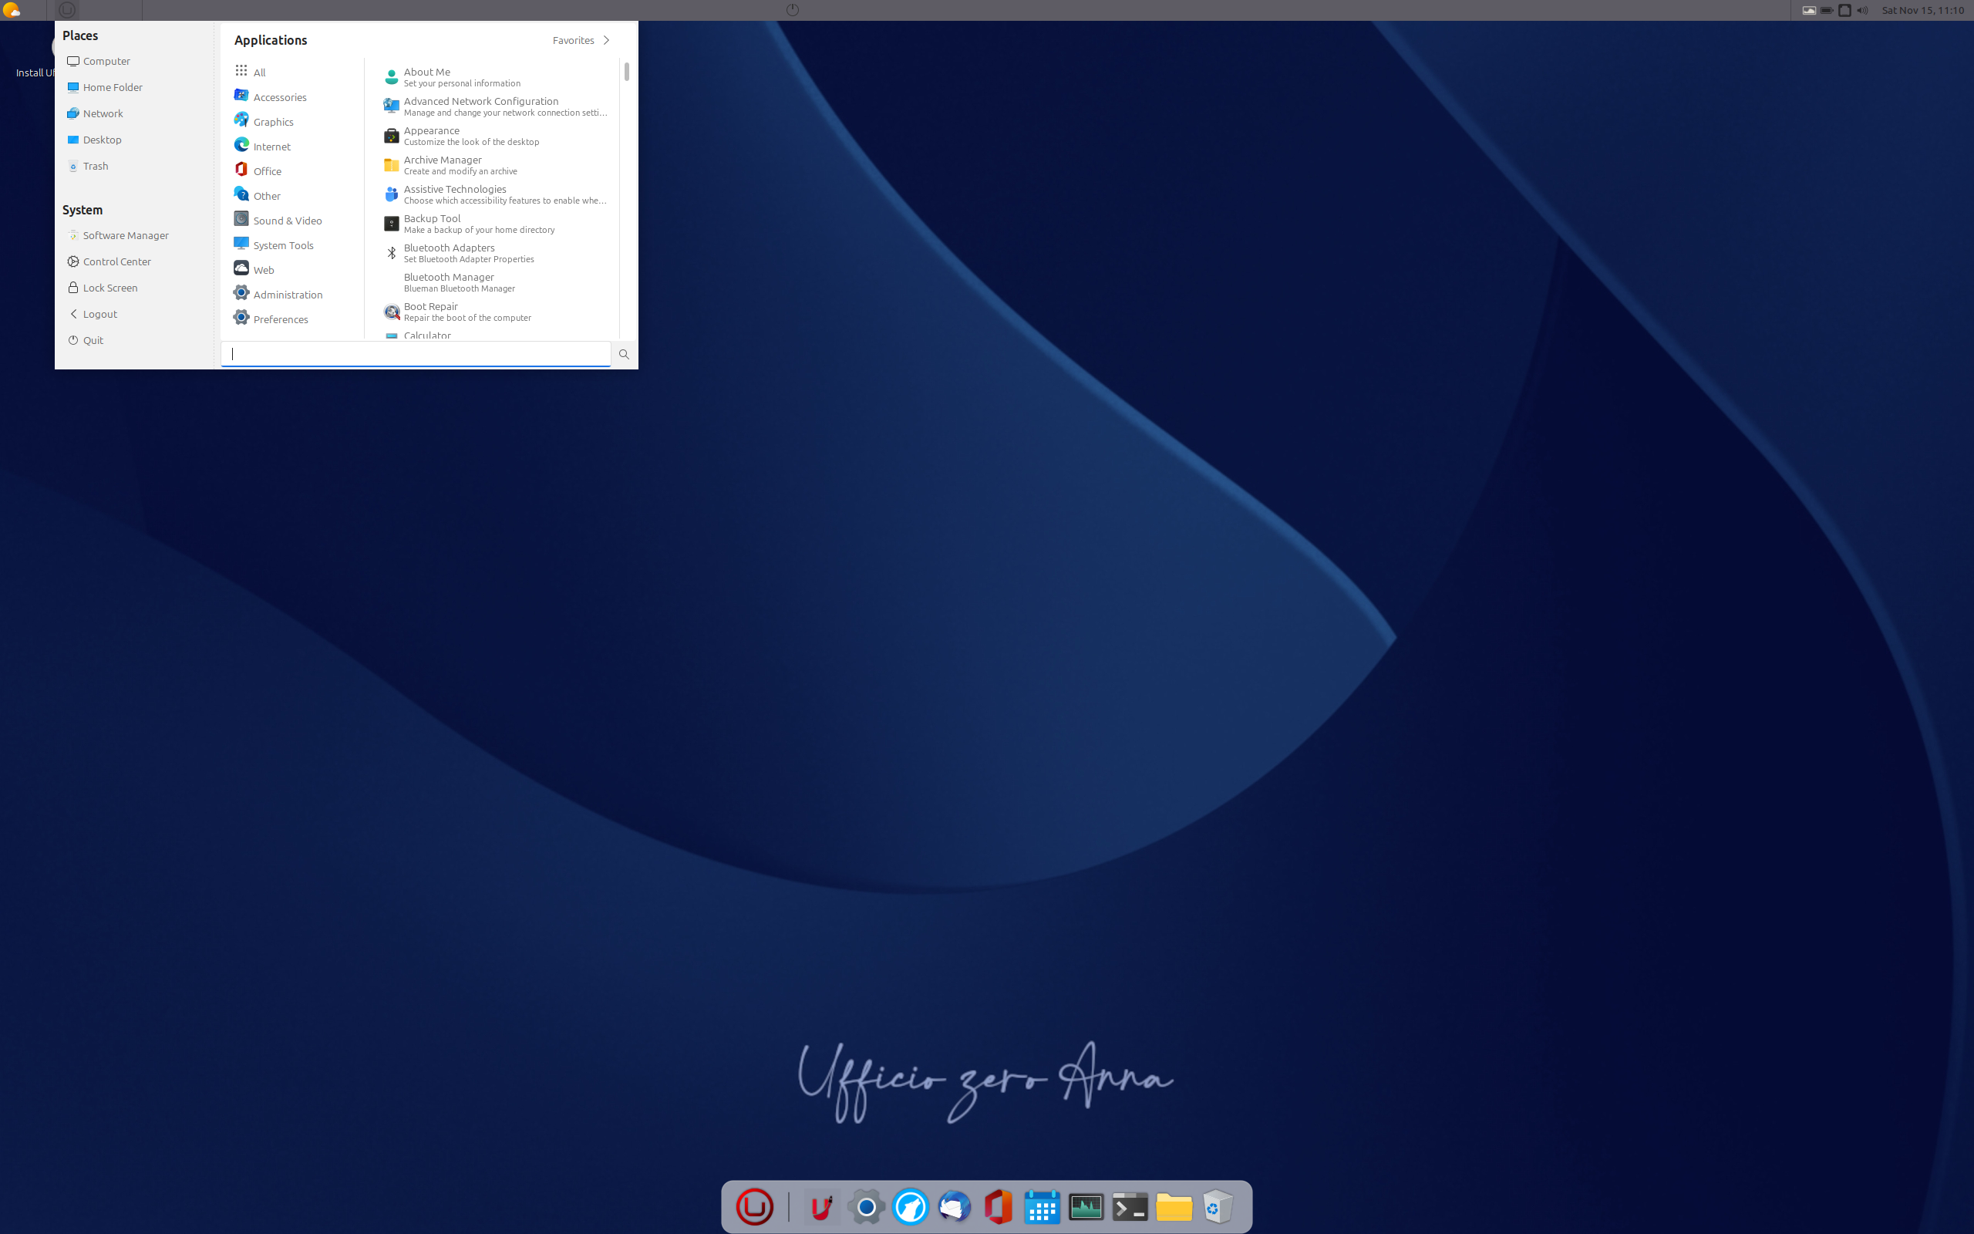This screenshot has height=1234, width=1974.
Task: Click the weather icon in top panel
Action: (x=11, y=10)
